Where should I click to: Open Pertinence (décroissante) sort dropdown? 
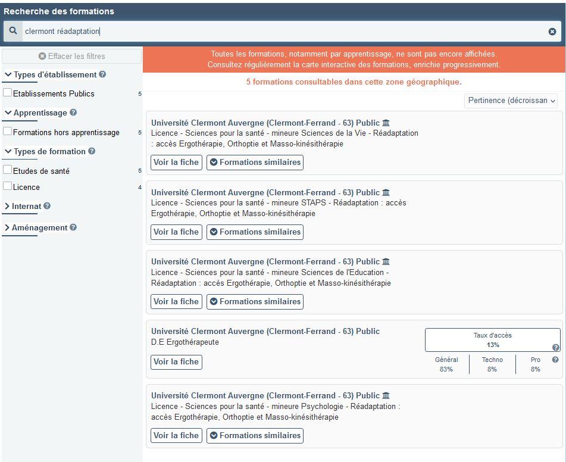click(x=511, y=101)
